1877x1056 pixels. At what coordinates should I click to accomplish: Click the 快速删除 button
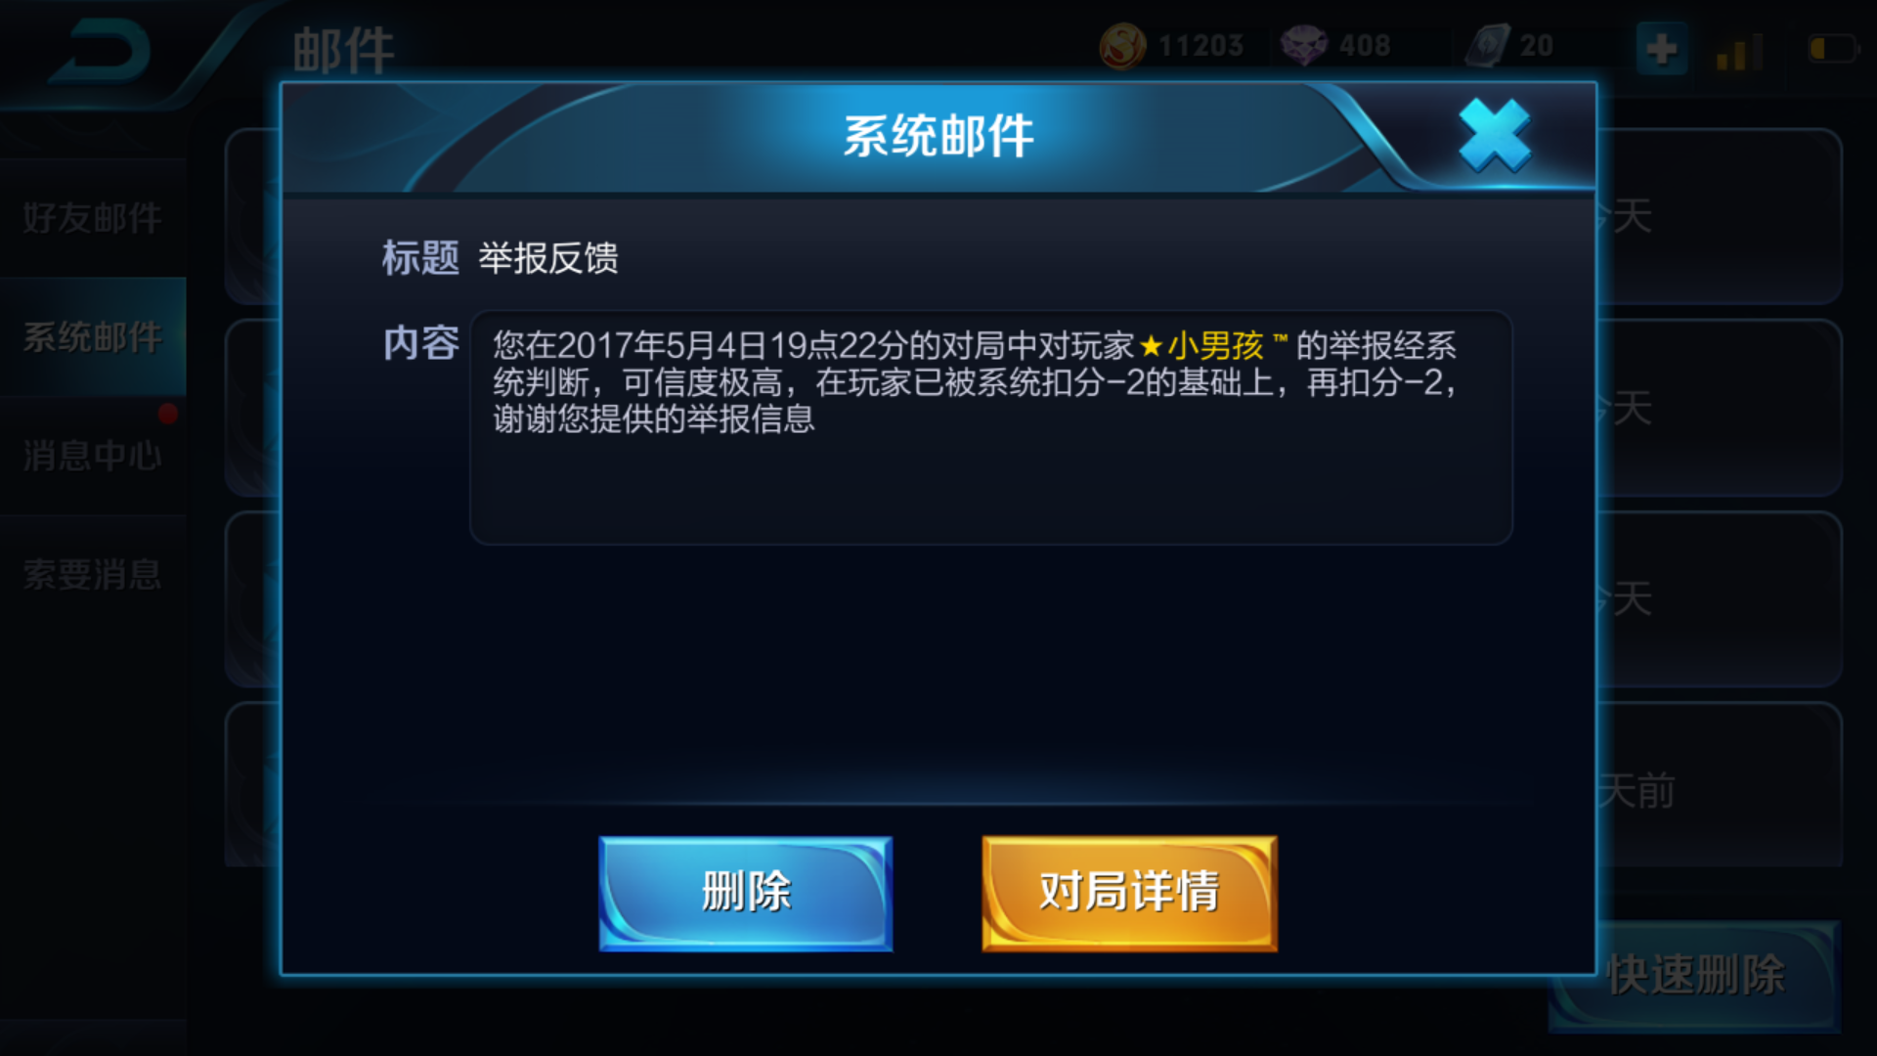point(1695,976)
